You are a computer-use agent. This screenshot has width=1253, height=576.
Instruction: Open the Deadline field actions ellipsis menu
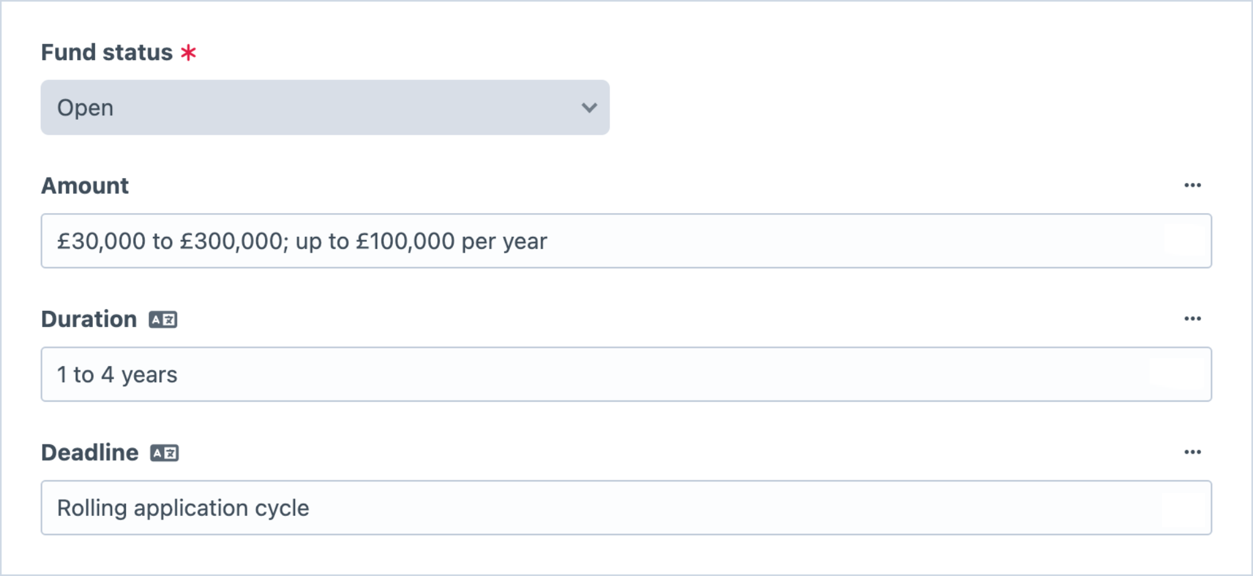(1192, 452)
